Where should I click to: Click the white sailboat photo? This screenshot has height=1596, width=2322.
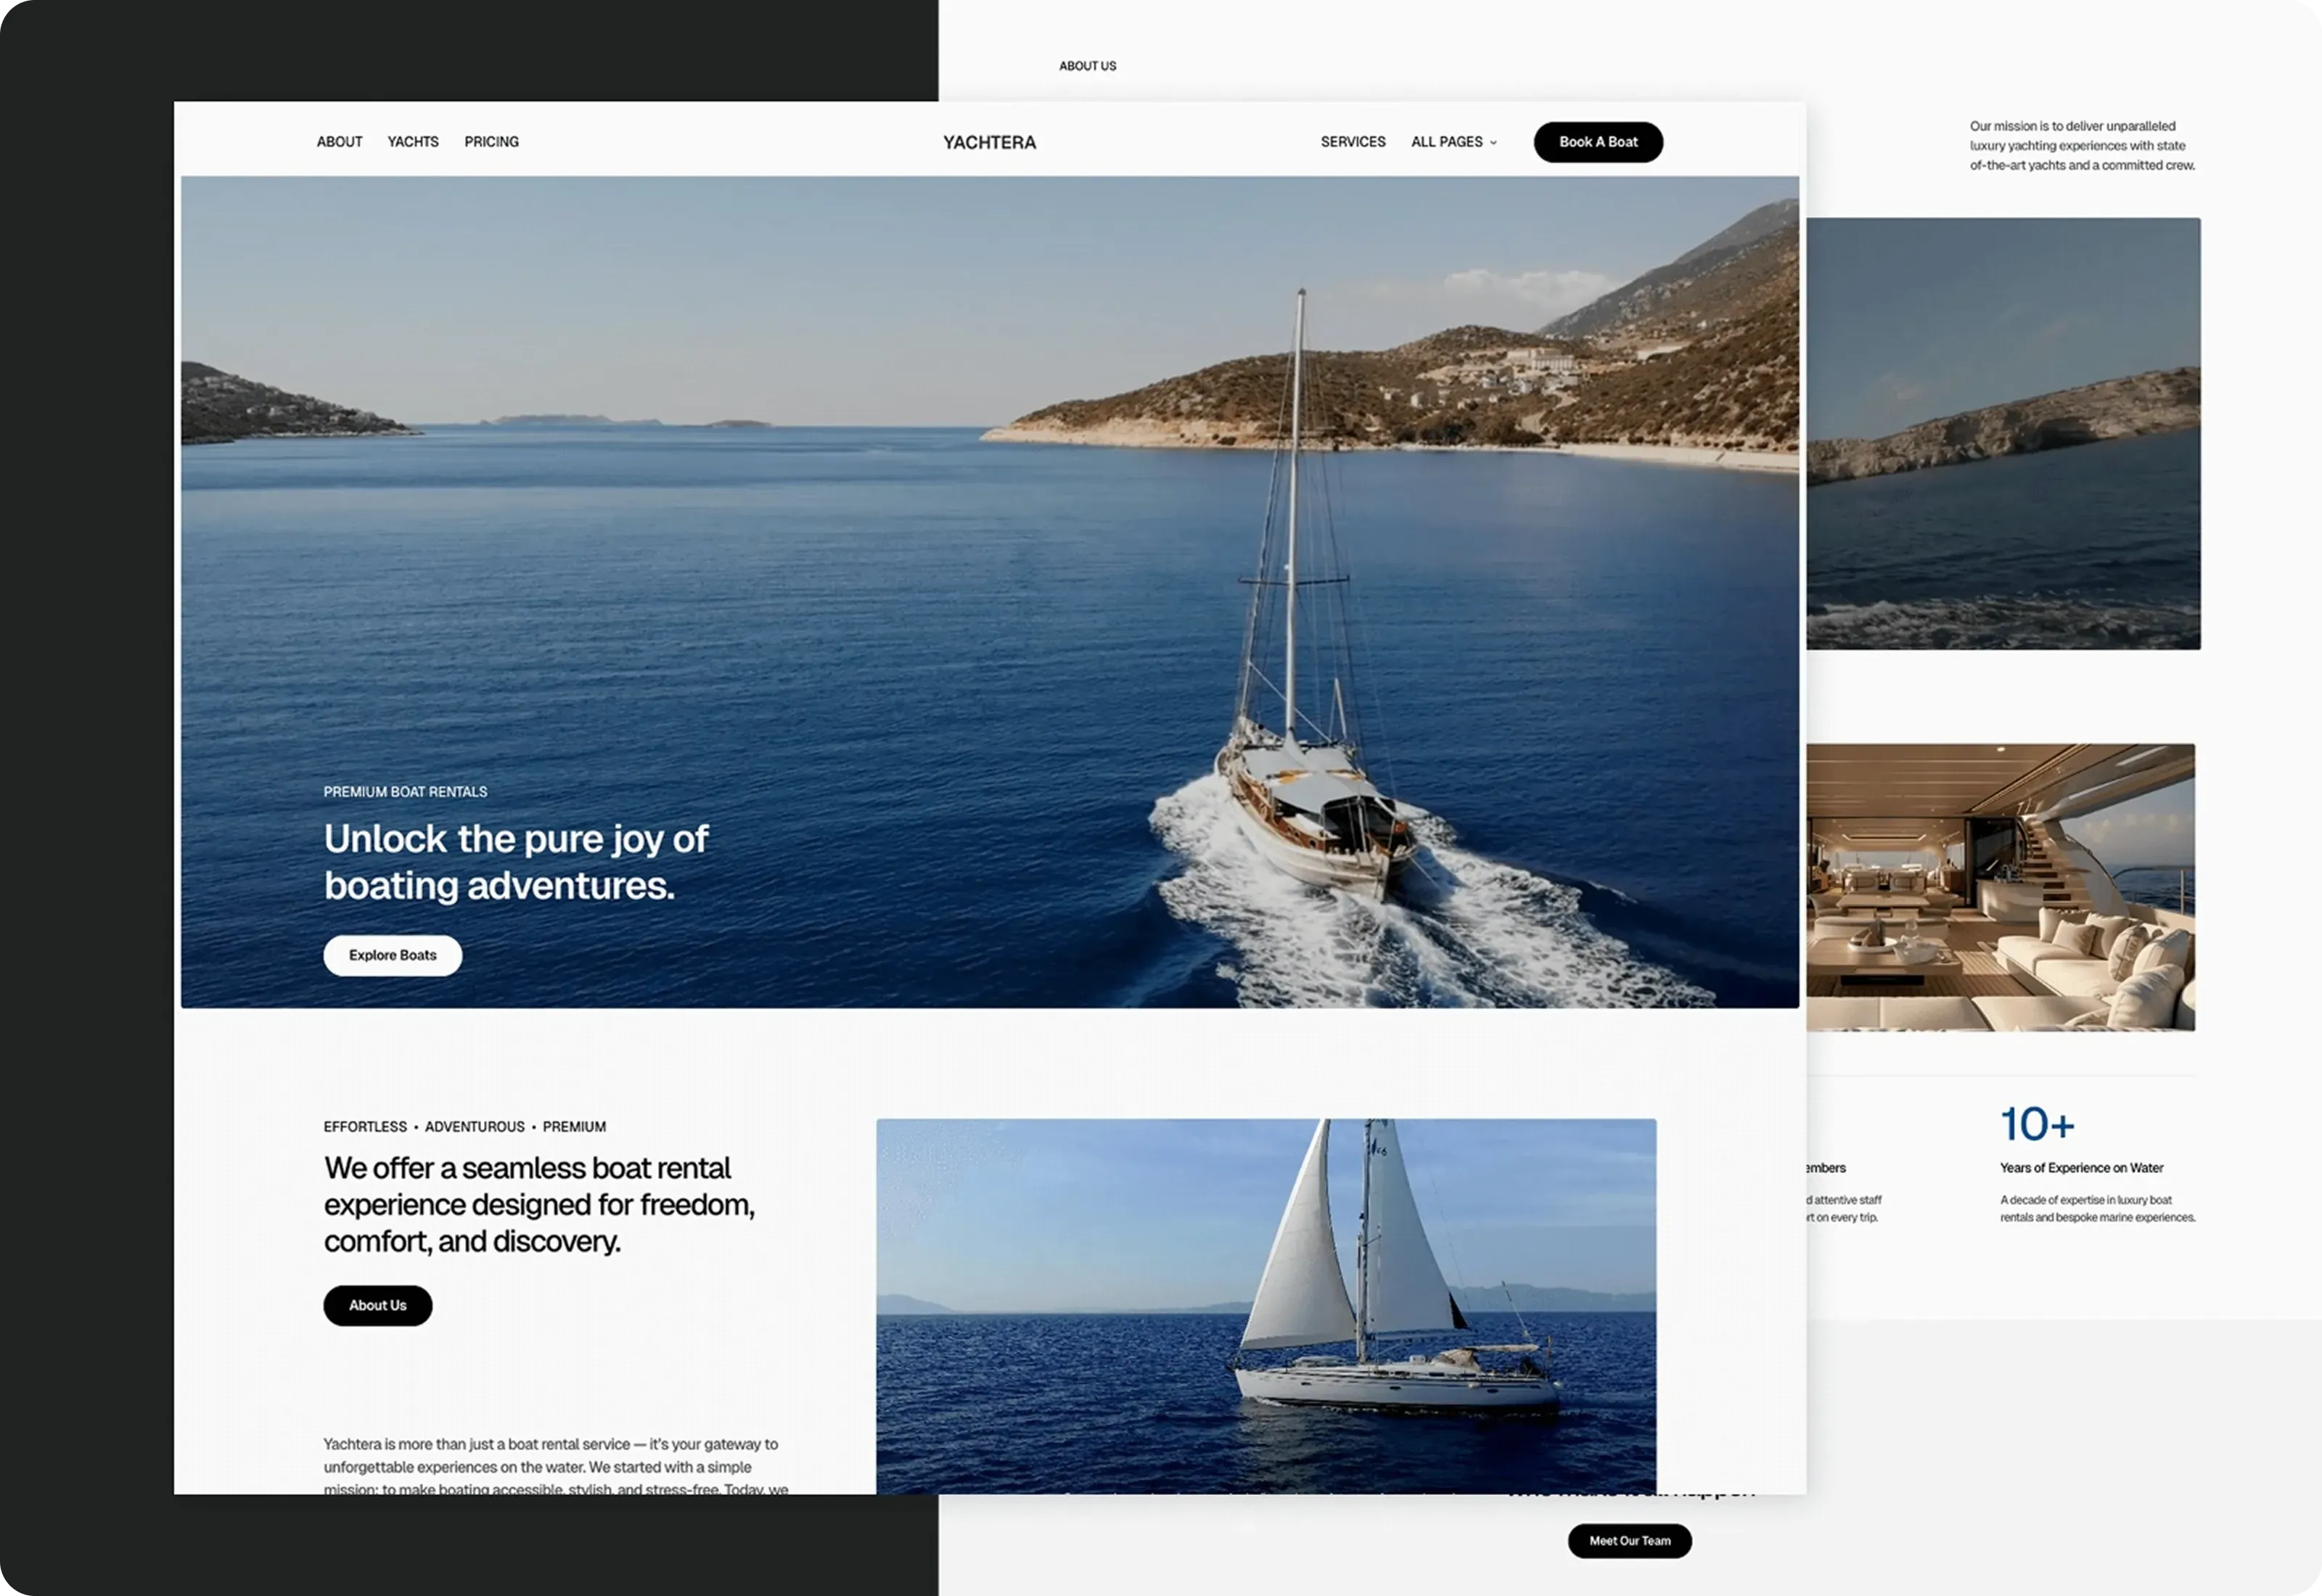(1266, 1306)
